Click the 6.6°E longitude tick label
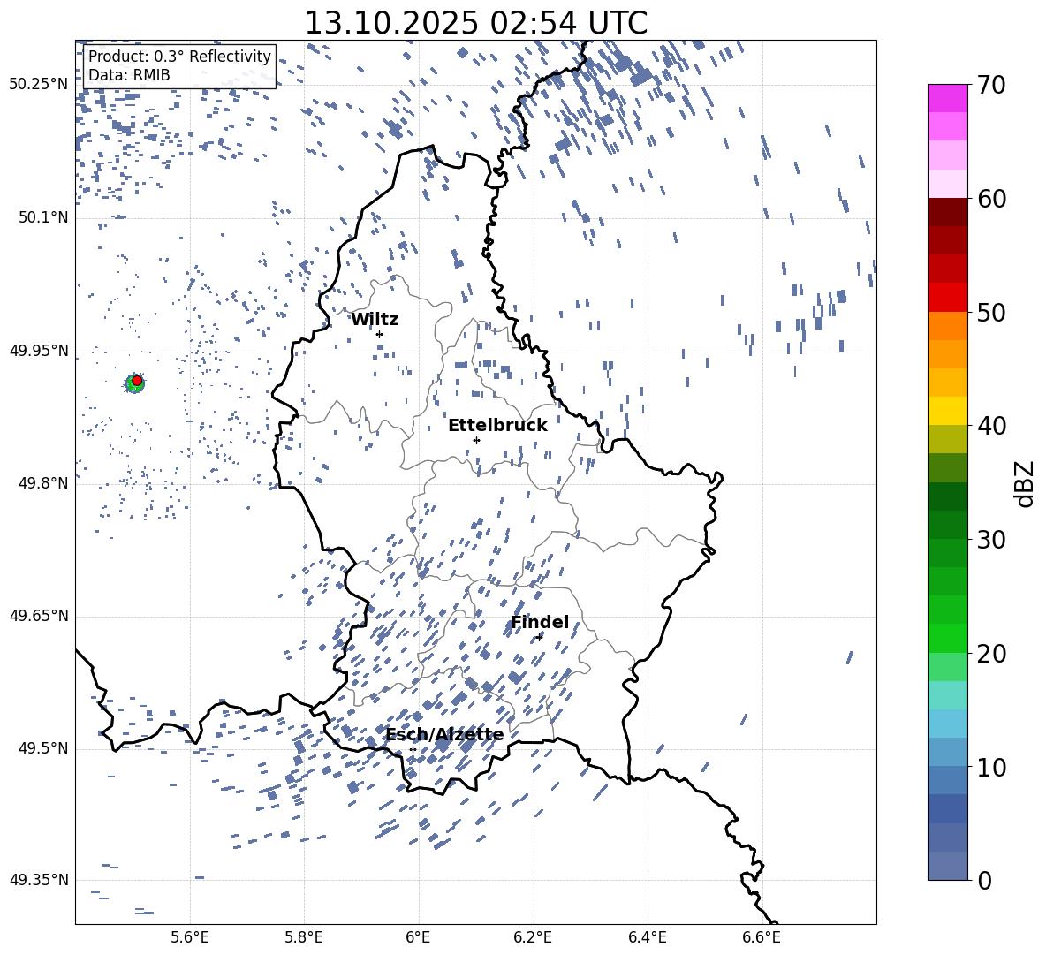 [762, 937]
